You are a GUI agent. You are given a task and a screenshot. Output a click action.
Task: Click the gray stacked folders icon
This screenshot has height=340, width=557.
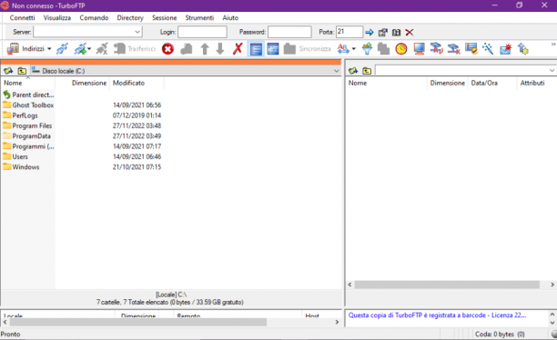point(383,48)
